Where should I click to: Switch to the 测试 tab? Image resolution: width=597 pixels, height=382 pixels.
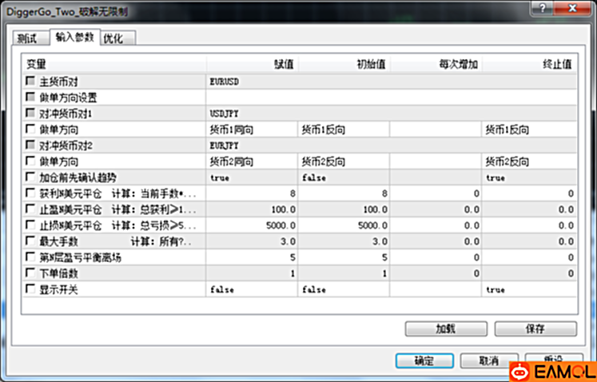click(x=30, y=38)
